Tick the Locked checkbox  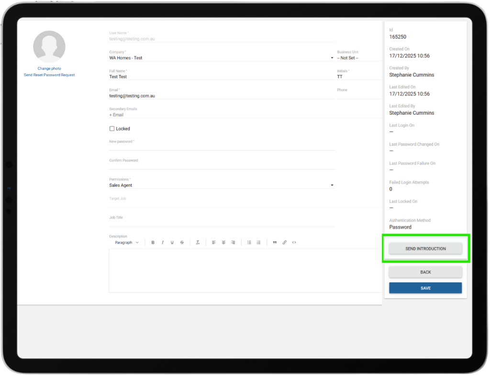pos(112,129)
